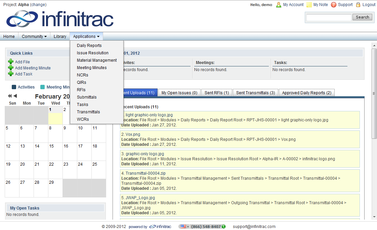Click the green plus beside Add Task

[11, 74]
